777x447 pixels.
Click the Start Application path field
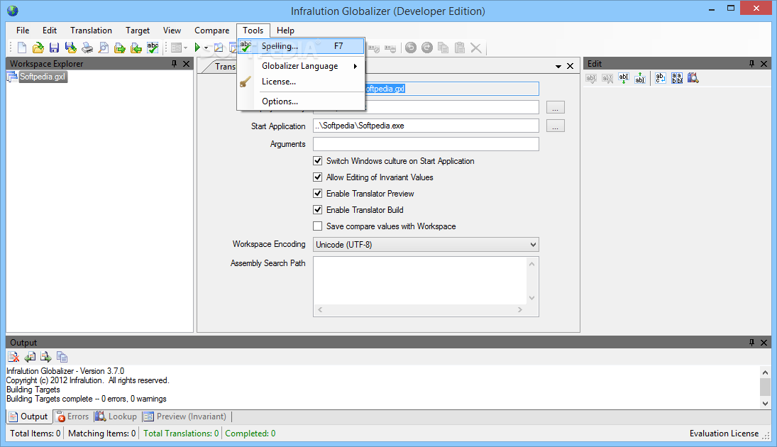coord(426,126)
